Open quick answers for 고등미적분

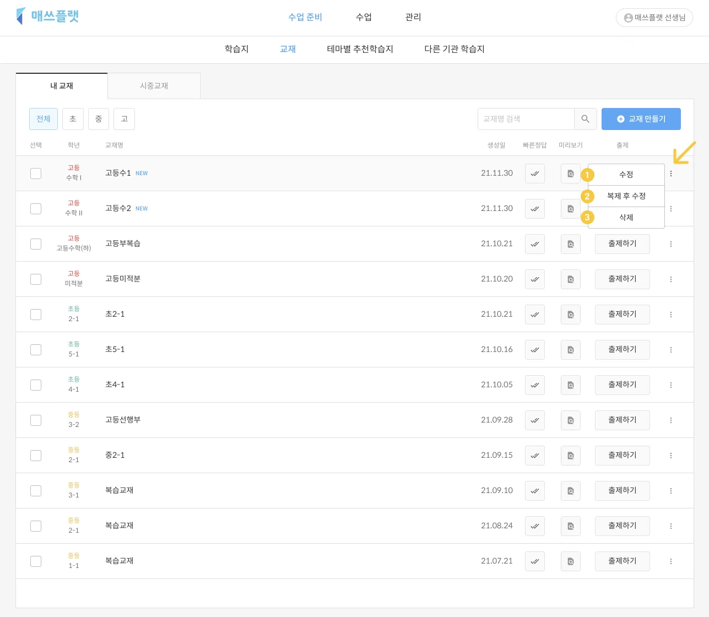tap(535, 279)
